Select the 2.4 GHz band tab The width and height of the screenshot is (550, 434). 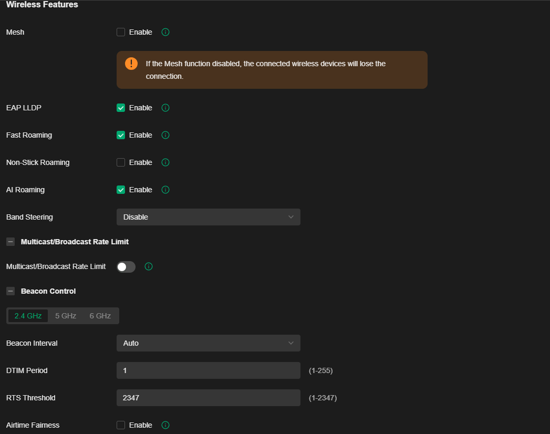click(28, 316)
